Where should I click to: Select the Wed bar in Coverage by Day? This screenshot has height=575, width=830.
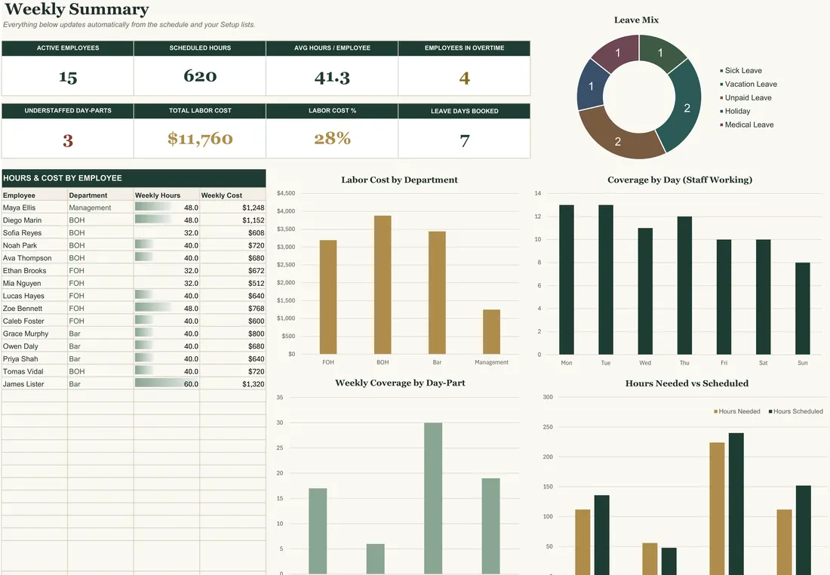coord(645,291)
